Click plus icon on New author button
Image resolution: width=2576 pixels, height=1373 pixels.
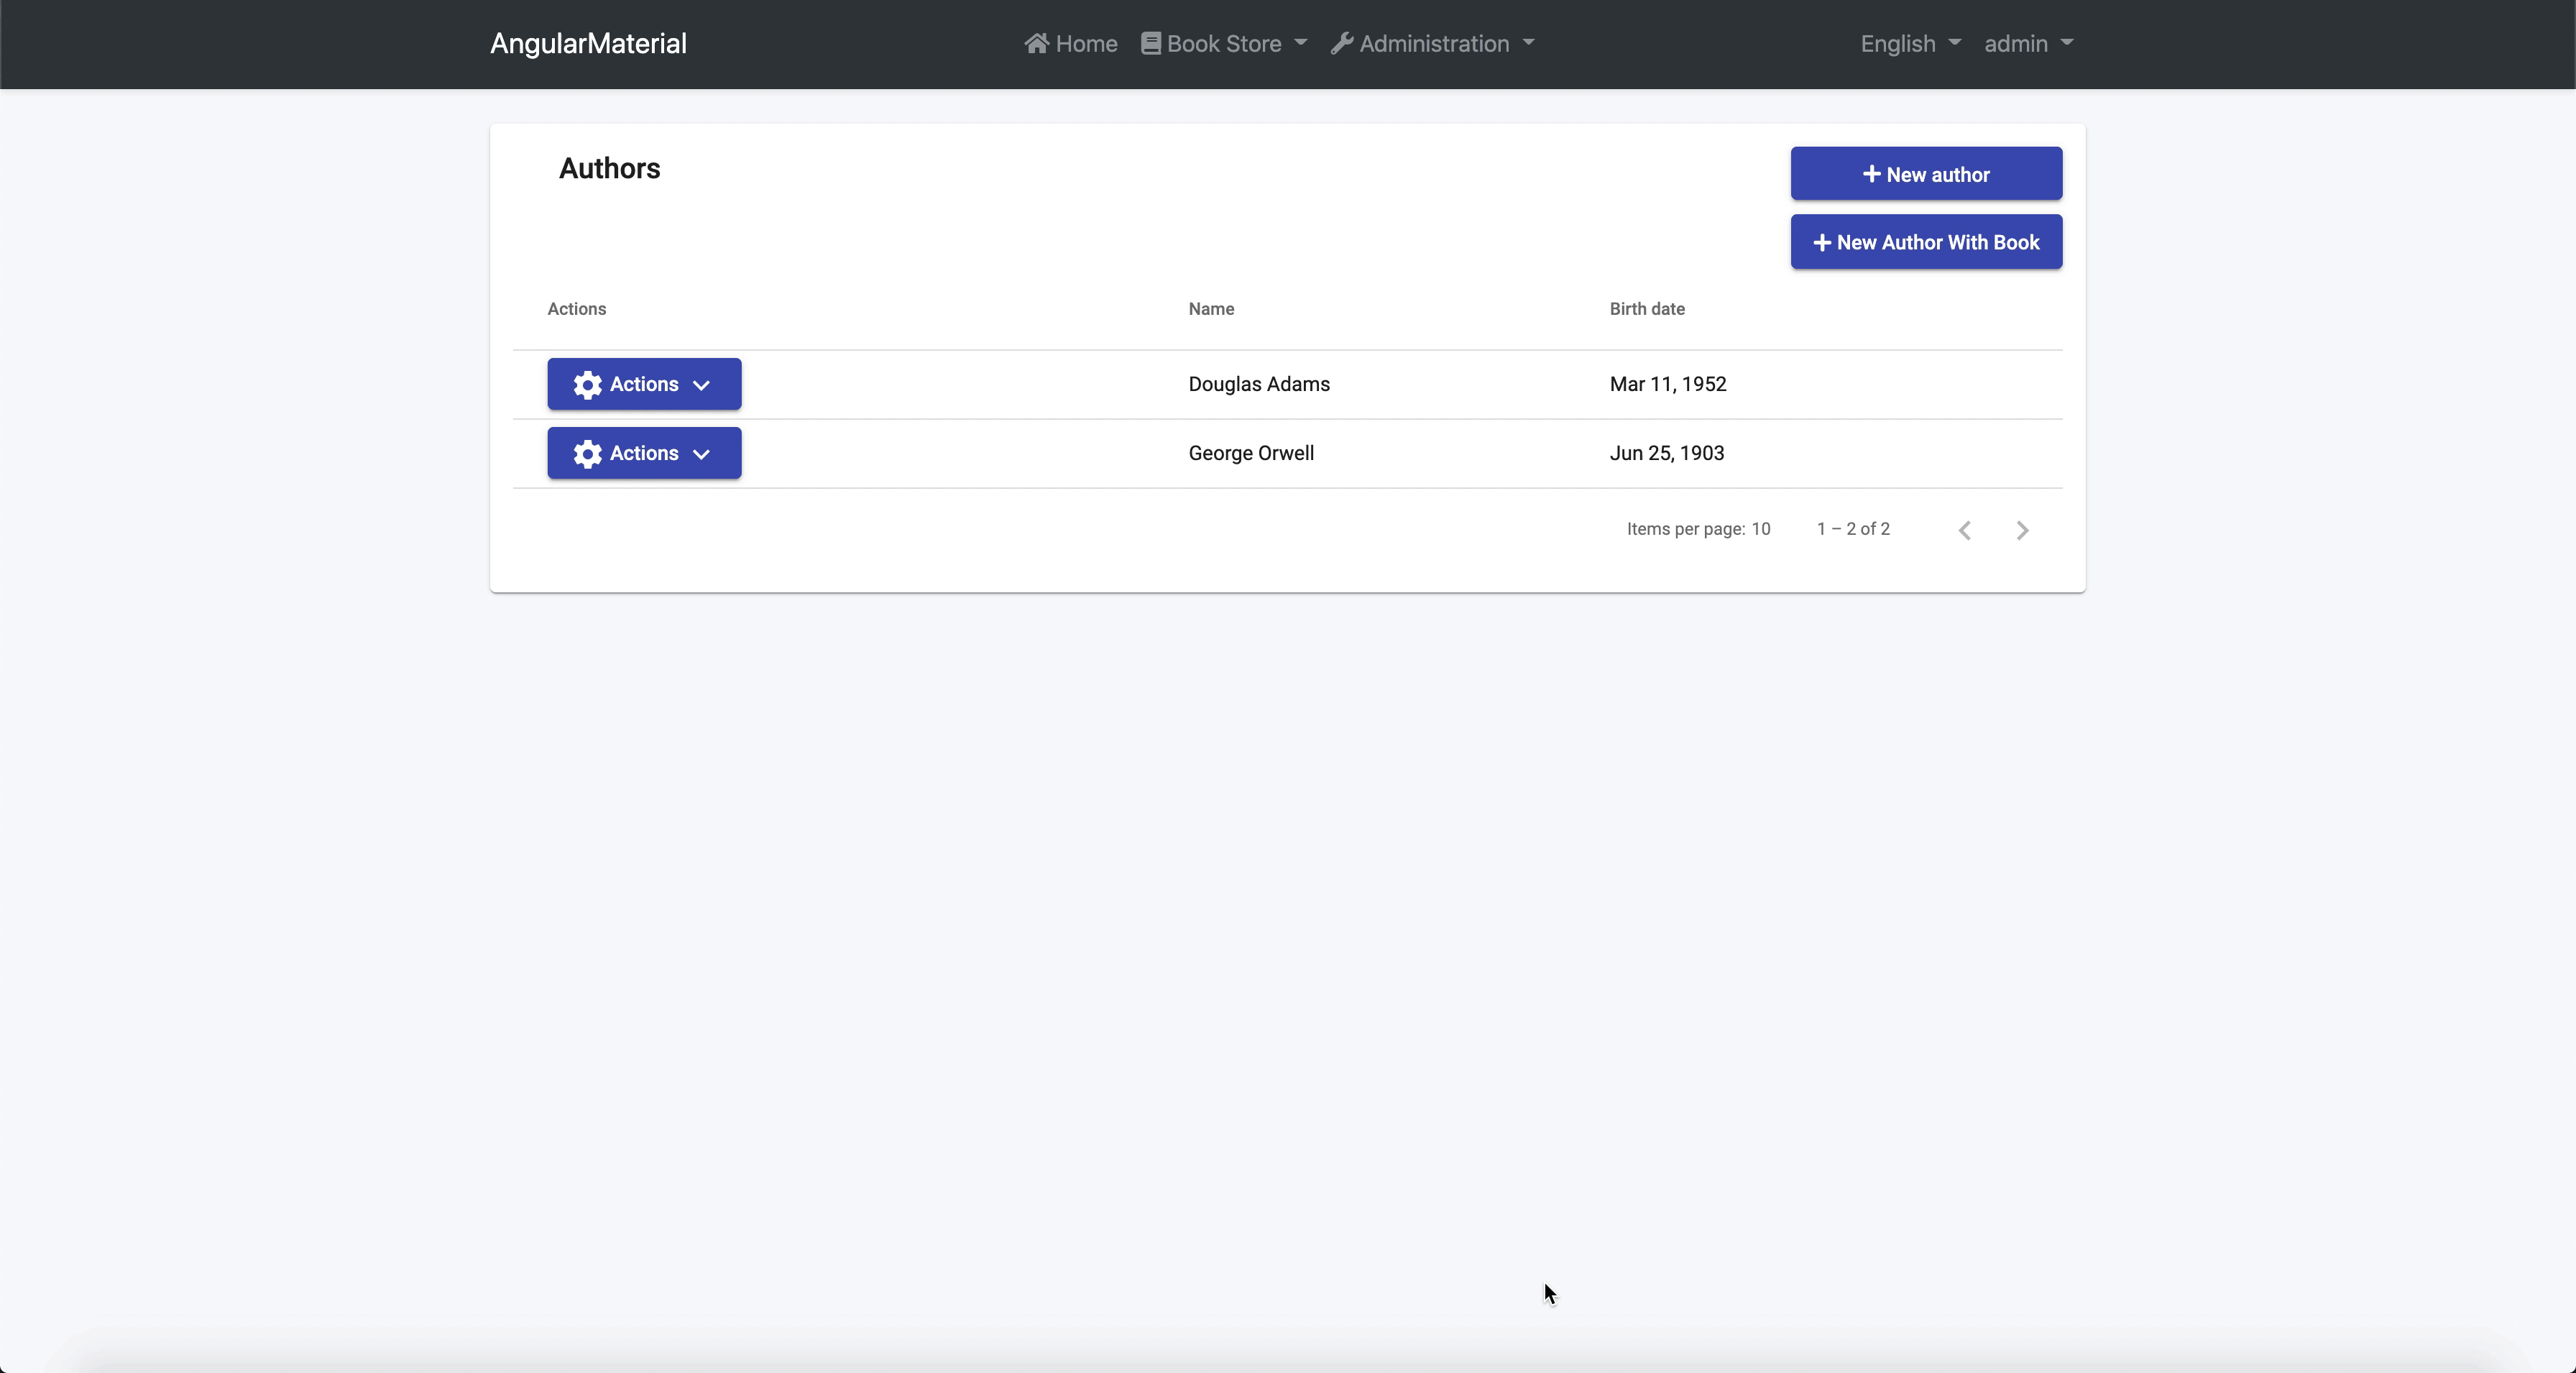1871,174
